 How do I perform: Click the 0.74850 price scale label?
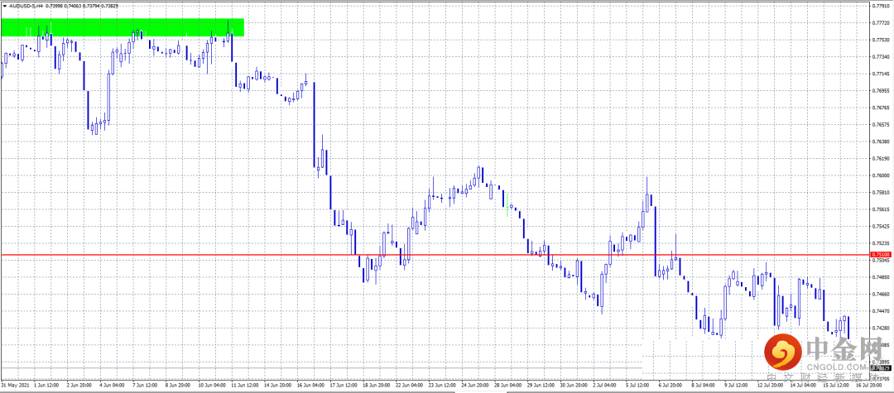[x=882, y=277]
